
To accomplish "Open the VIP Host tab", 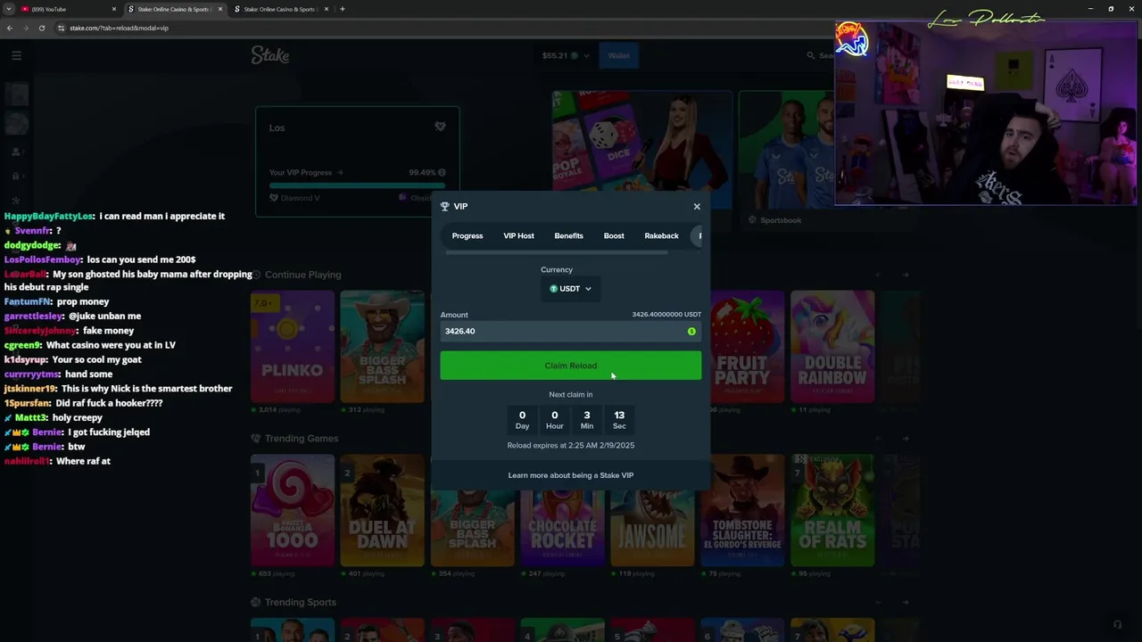I will click(518, 235).
